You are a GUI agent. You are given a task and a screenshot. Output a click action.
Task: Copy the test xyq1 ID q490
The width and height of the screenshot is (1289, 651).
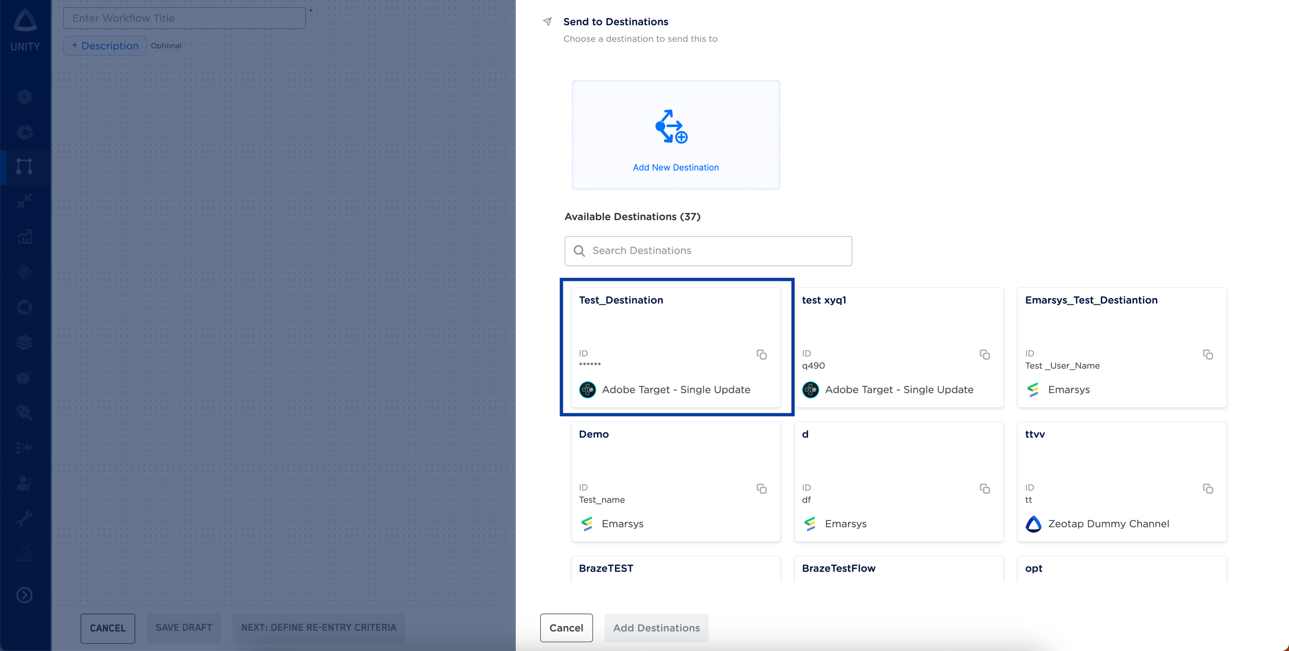(984, 354)
